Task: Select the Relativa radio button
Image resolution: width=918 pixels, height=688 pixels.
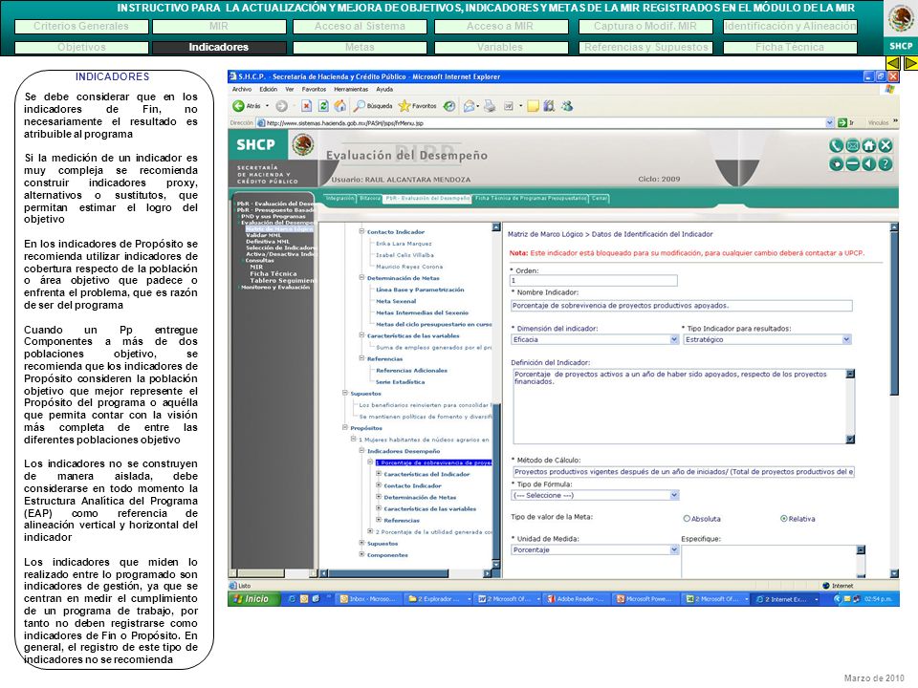Action: click(x=784, y=518)
